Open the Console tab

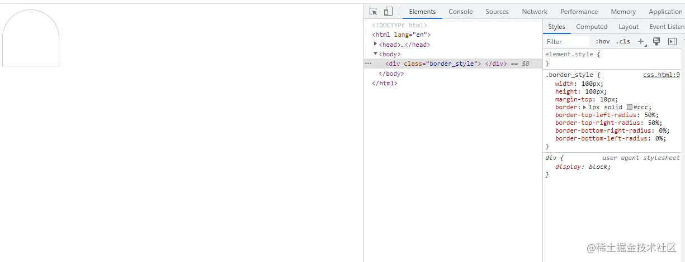click(460, 12)
